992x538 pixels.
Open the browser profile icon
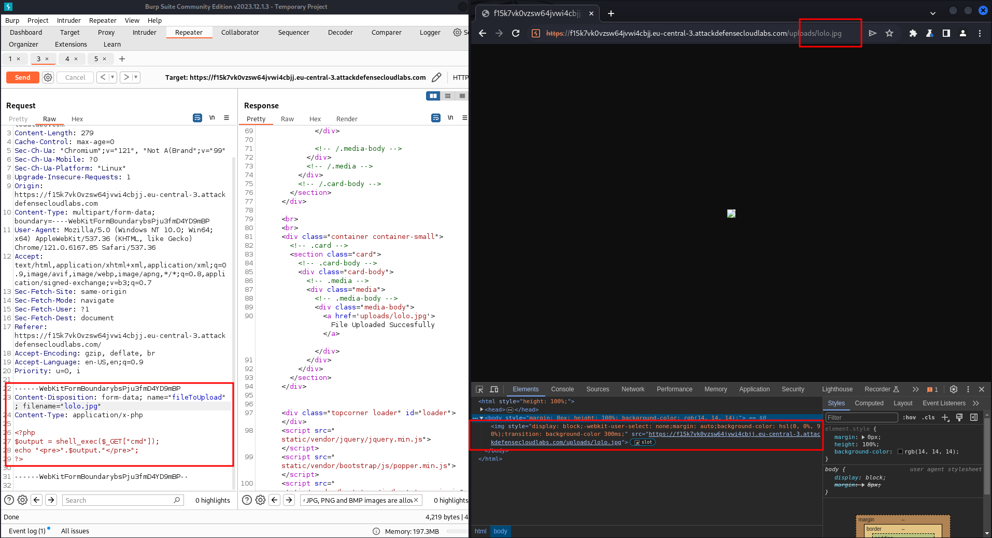(x=963, y=33)
